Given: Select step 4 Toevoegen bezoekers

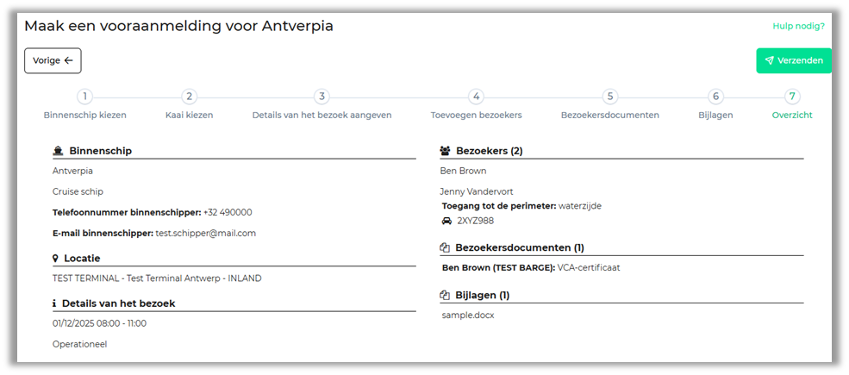Looking at the screenshot, I should [x=476, y=97].
